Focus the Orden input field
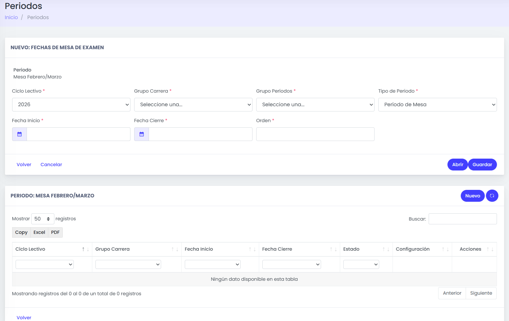509x321 pixels. (315, 134)
